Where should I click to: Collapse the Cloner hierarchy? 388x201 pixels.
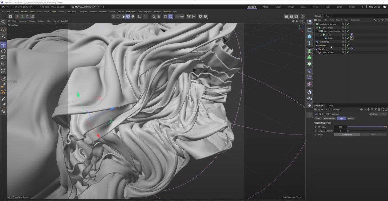click(321, 35)
